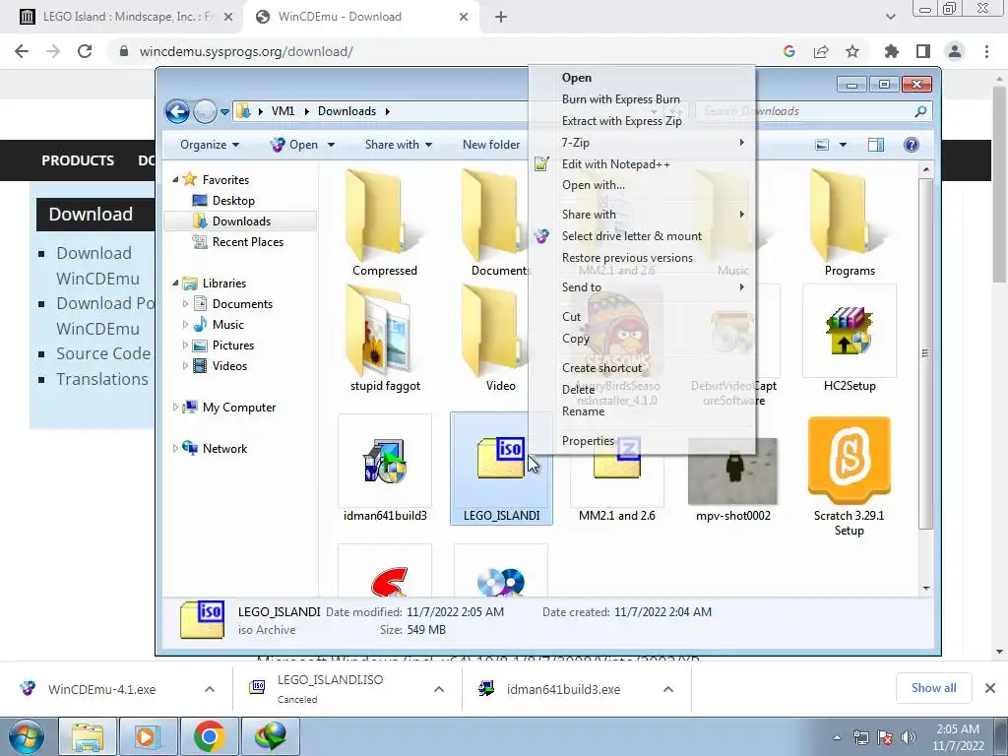Open options arrow for WinCDEmu-4.1.exe download
This screenshot has height=756, width=1008.
coord(210,689)
